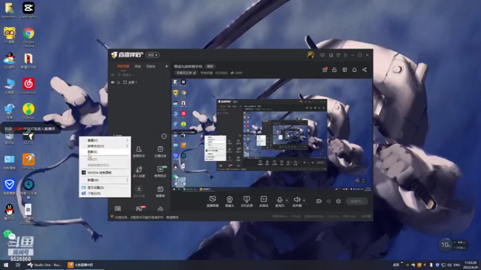
Task: Expand the speaker options arrow
Action: tap(304, 200)
